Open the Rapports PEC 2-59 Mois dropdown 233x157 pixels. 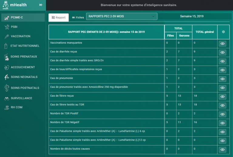click(x=122, y=16)
